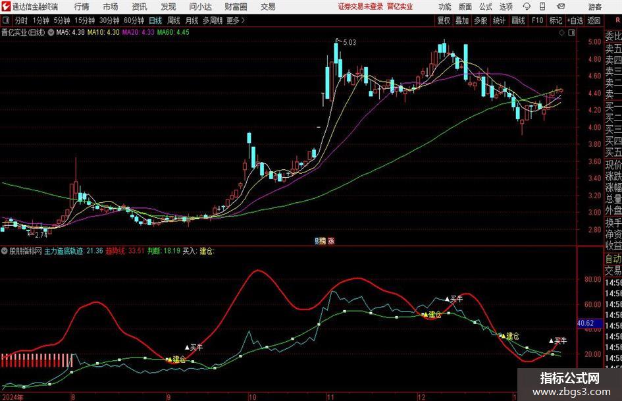Add stock via +自选 button
This screenshot has height=401, width=622.
pos(575,20)
